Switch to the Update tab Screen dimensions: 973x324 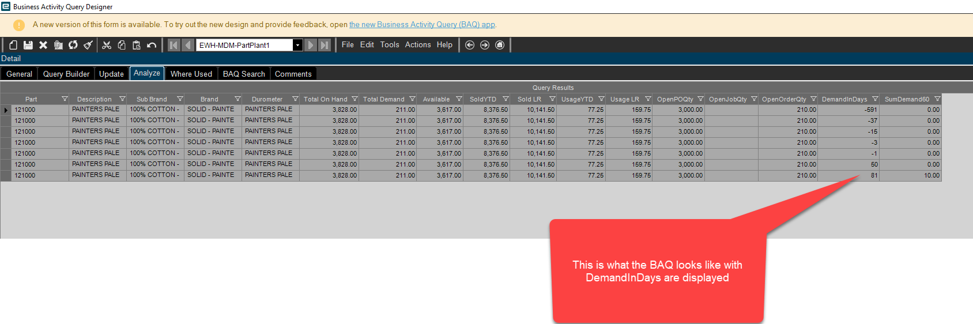coord(111,74)
